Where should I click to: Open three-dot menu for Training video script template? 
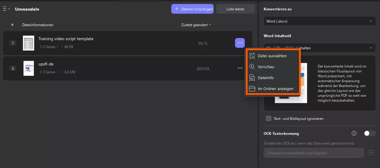pos(240,43)
